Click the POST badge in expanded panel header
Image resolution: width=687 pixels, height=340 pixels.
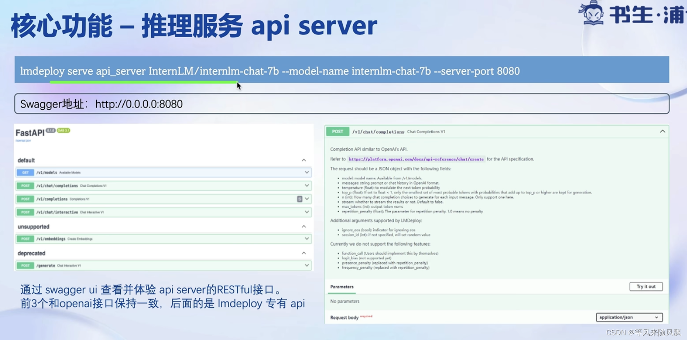[x=338, y=132]
